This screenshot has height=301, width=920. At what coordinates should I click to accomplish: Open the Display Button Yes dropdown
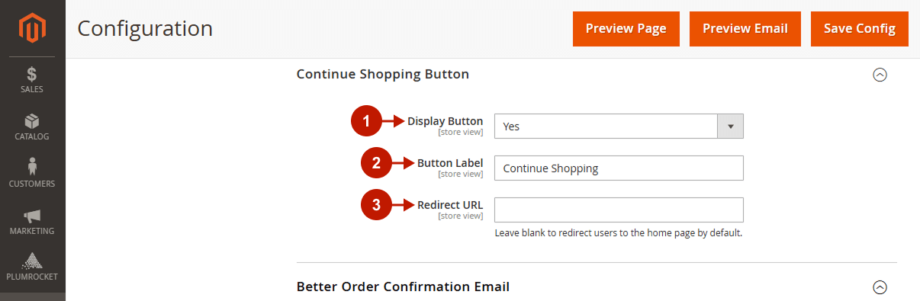click(619, 126)
